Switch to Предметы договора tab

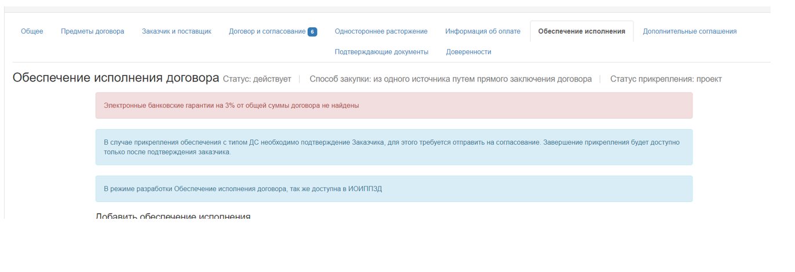coord(92,31)
